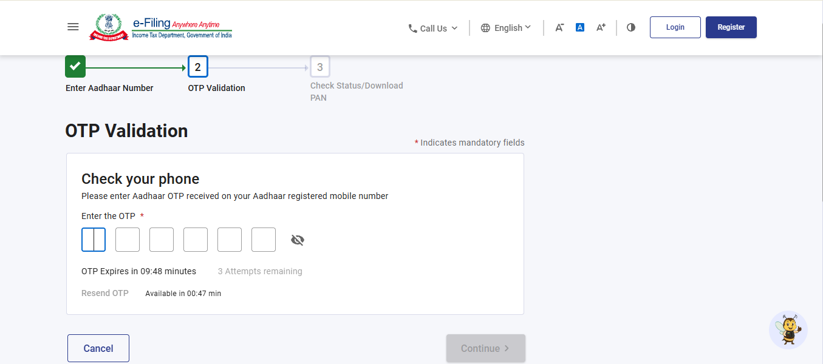This screenshot has height=364, width=823.
Task: Decrease font size with A- icon
Action: [559, 27]
